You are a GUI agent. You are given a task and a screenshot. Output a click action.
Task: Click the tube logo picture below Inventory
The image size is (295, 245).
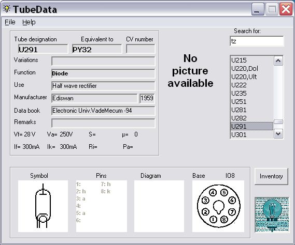[x=272, y=215]
